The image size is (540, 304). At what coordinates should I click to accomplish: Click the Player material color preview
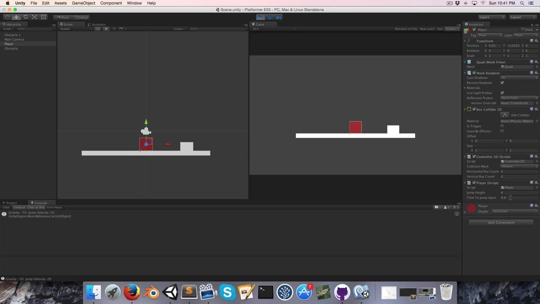tap(471, 208)
